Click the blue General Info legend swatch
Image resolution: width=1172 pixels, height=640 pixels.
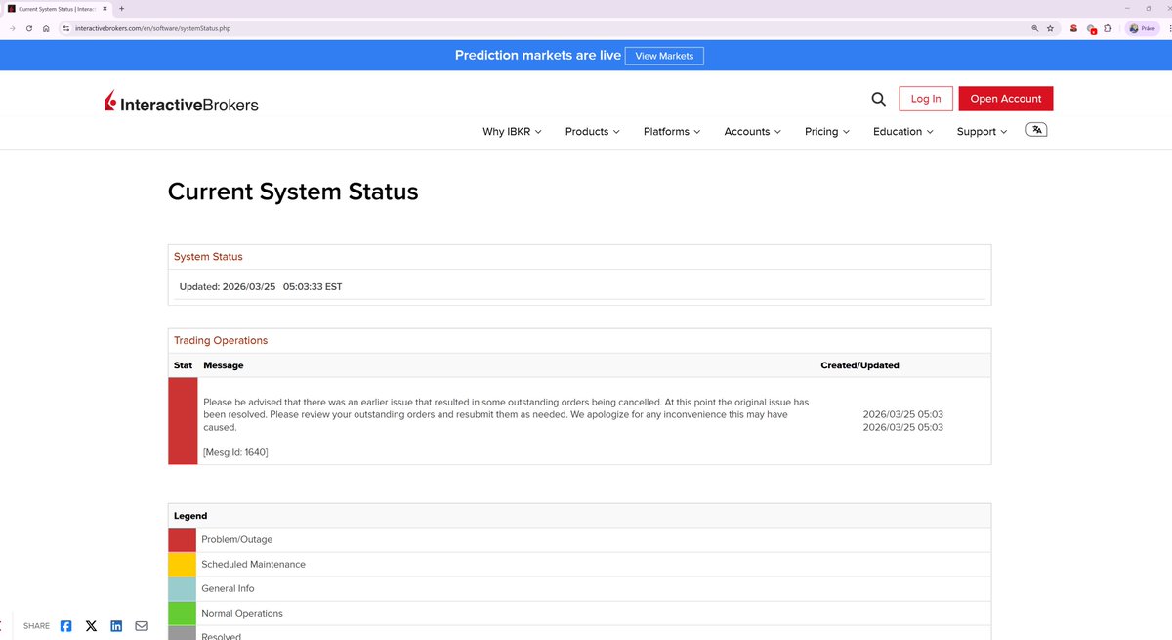183,588
